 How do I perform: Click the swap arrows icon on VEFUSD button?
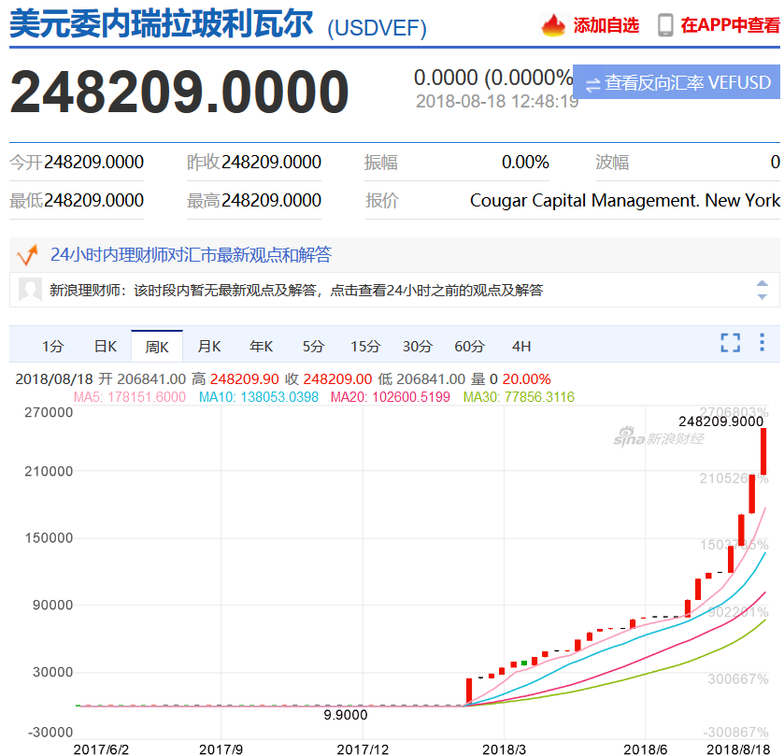pyautogui.click(x=593, y=84)
